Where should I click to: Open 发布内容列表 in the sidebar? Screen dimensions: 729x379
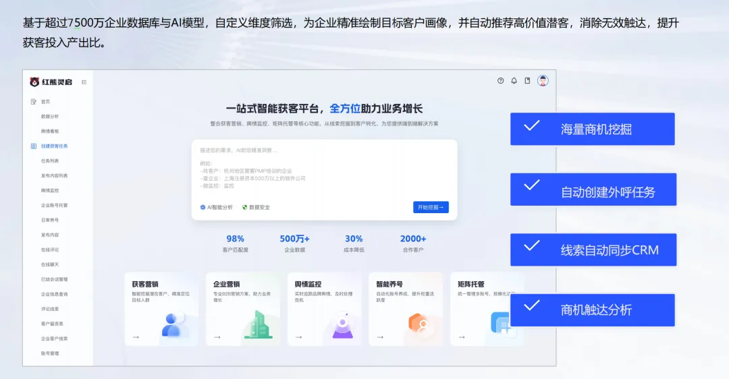tap(55, 175)
